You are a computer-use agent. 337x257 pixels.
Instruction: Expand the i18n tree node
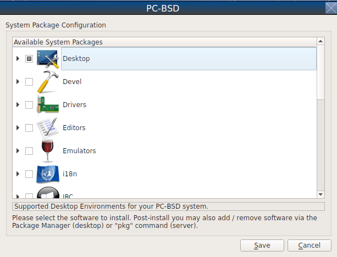18,174
